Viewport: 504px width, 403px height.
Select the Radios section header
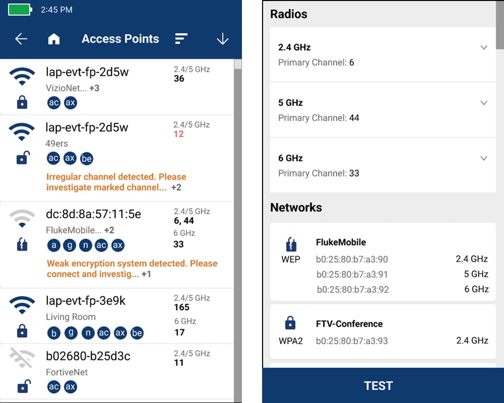click(288, 14)
